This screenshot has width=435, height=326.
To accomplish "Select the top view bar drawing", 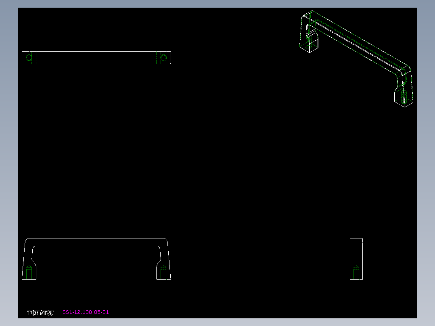I will pyautogui.click(x=96, y=57).
